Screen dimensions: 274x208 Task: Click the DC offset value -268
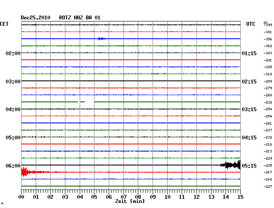[x=268, y=95]
